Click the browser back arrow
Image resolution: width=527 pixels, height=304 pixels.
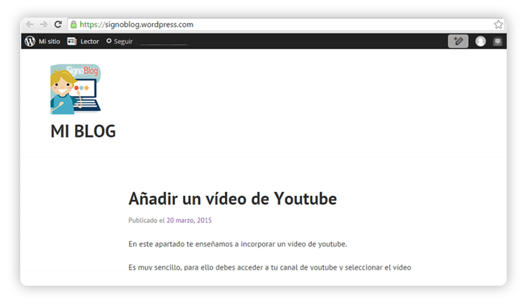coord(30,24)
